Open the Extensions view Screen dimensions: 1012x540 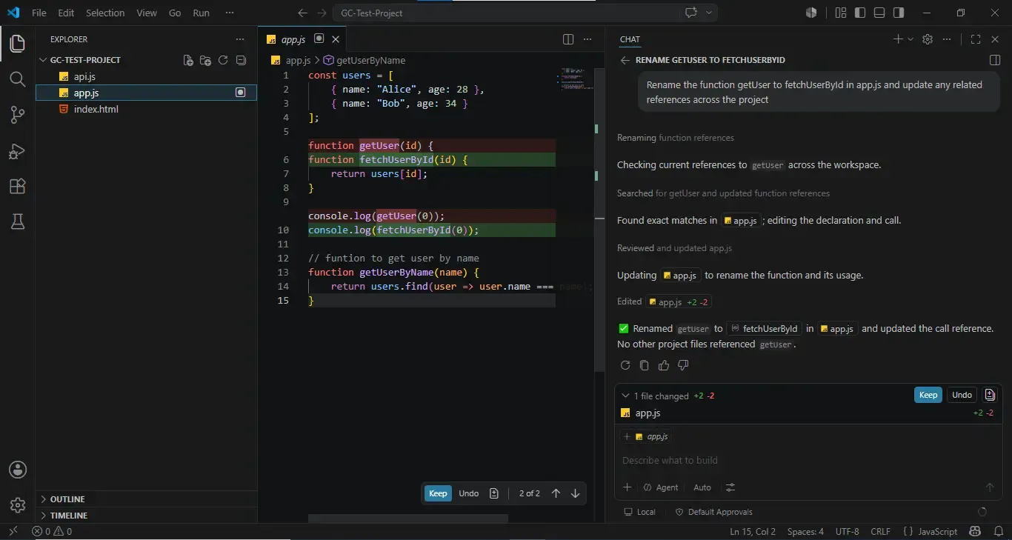click(x=18, y=186)
